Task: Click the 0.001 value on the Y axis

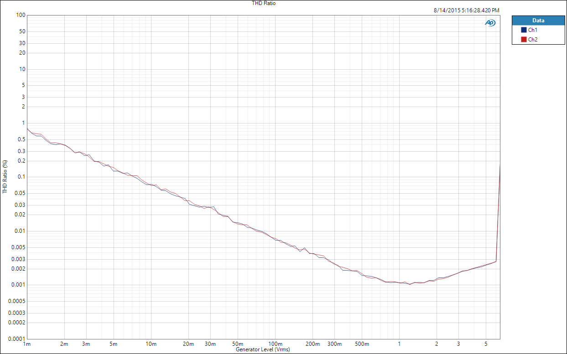Action: click(18, 285)
